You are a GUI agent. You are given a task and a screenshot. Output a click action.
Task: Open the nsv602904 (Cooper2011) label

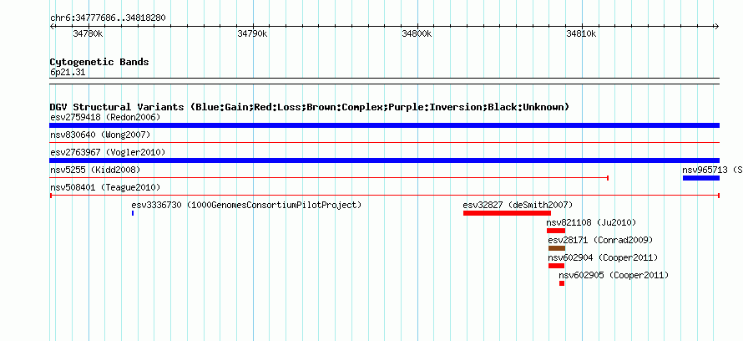tap(604, 257)
